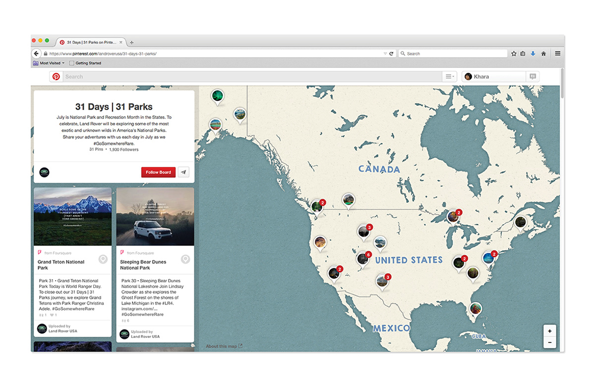595x384 pixels.
Task: Click the page vertical scrollbar
Action: (x=562, y=84)
